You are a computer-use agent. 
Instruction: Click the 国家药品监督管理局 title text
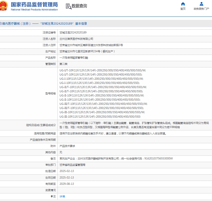click(34, 5)
